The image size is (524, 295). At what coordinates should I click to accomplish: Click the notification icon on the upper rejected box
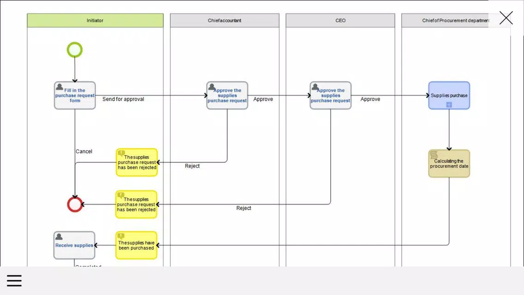click(121, 153)
